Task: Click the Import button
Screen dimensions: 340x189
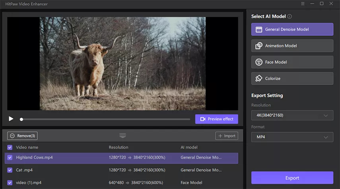Action: (x=226, y=136)
